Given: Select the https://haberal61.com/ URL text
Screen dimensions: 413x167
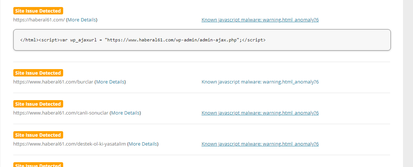Looking at the screenshot, I should [39, 20].
